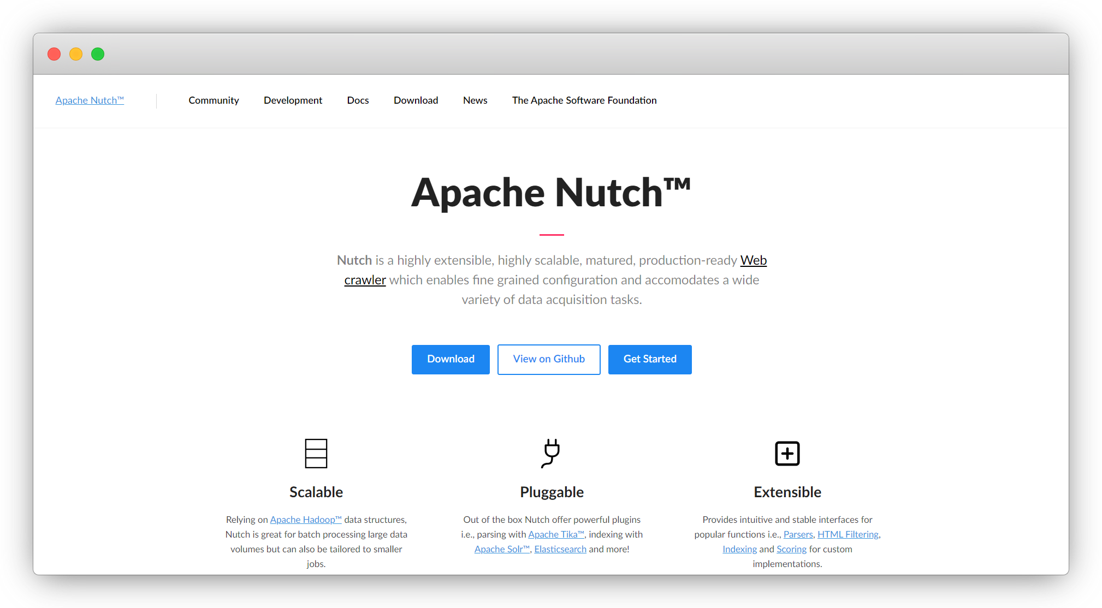Click the Get Started button
Viewport: 1102px width, 608px height.
pos(650,359)
